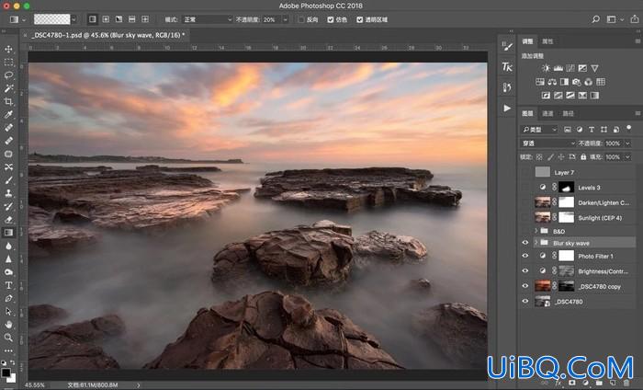Open the Brush Settings panel icon
The height and width of the screenshot is (390, 643).
pos(507,46)
